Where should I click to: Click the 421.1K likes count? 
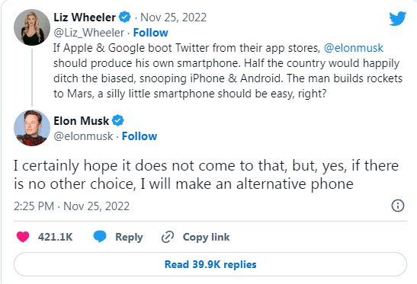[x=55, y=237]
